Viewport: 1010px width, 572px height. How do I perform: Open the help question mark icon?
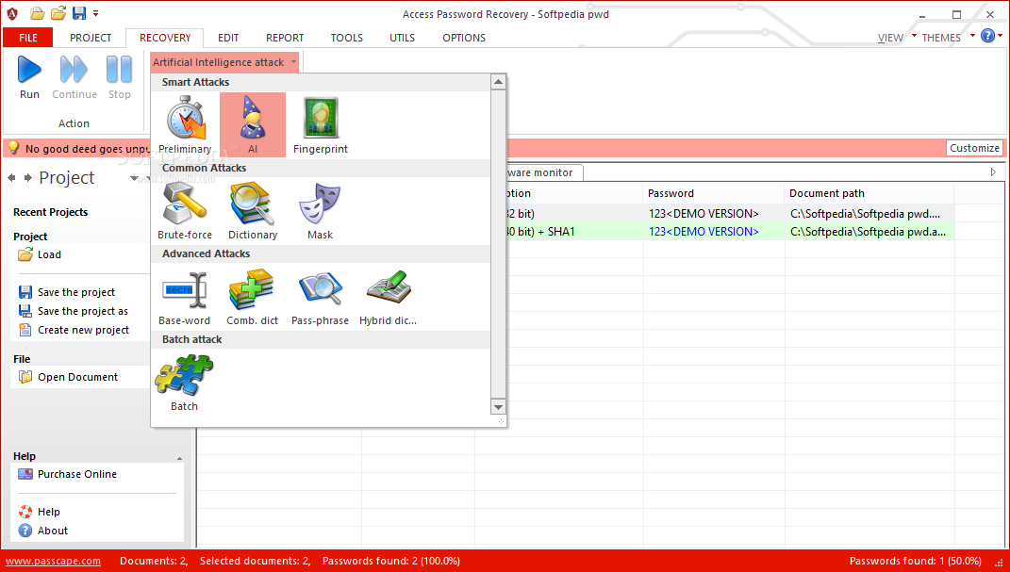click(987, 36)
